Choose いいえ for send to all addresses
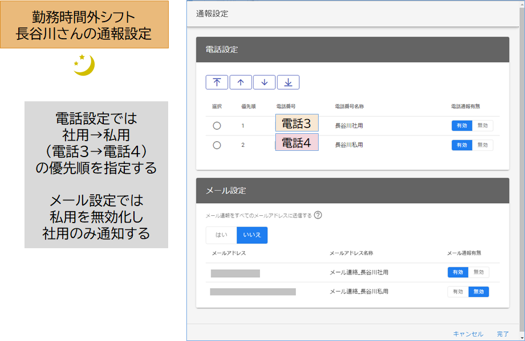 (x=252, y=235)
